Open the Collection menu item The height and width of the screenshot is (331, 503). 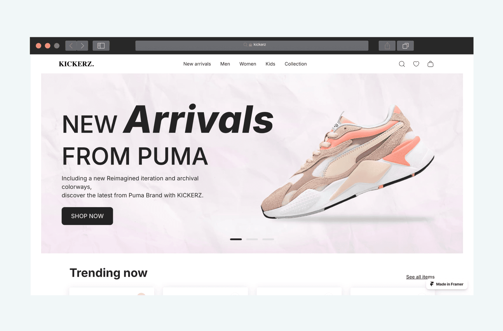296,64
